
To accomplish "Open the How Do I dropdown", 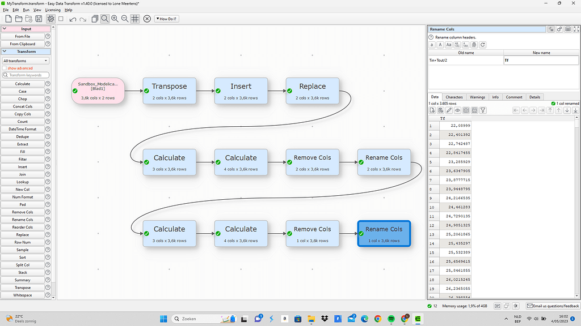I will tap(166, 19).
